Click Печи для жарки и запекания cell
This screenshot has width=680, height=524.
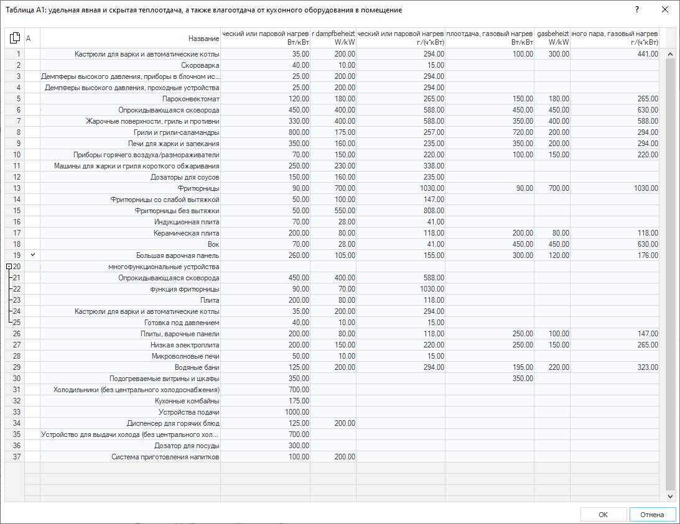pos(130,144)
